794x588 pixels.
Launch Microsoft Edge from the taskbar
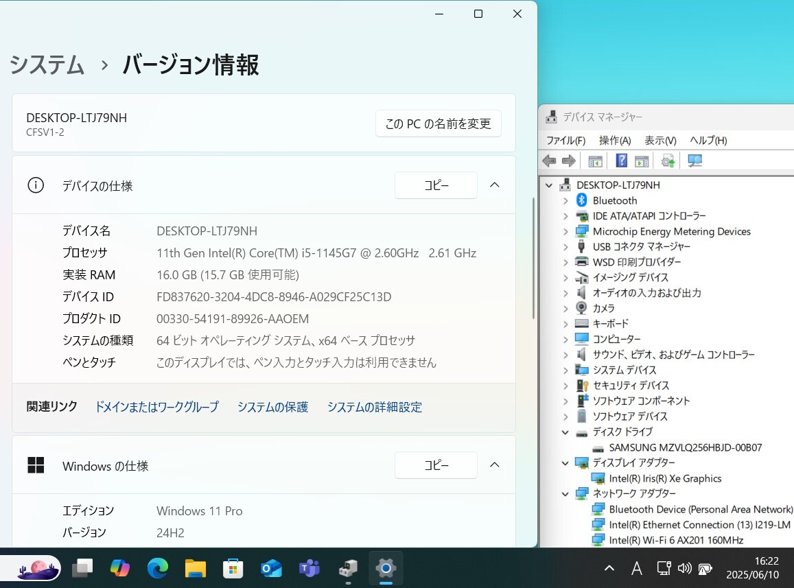click(157, 568)
